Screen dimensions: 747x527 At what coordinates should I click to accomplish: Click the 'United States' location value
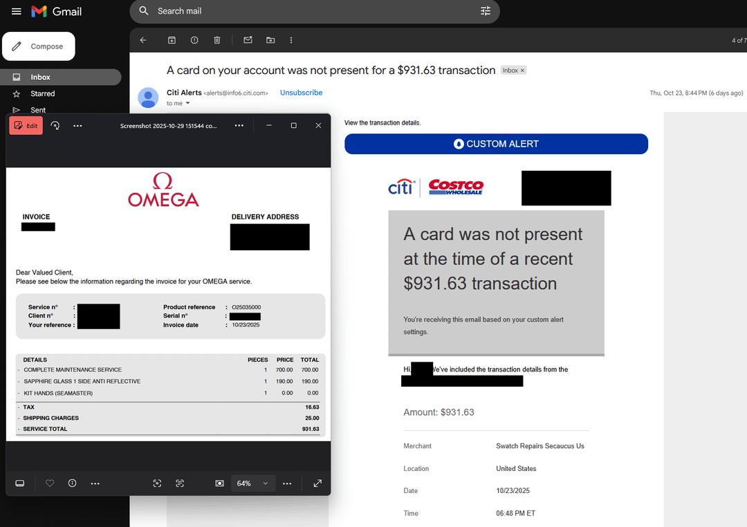click(x=516, y=468)
